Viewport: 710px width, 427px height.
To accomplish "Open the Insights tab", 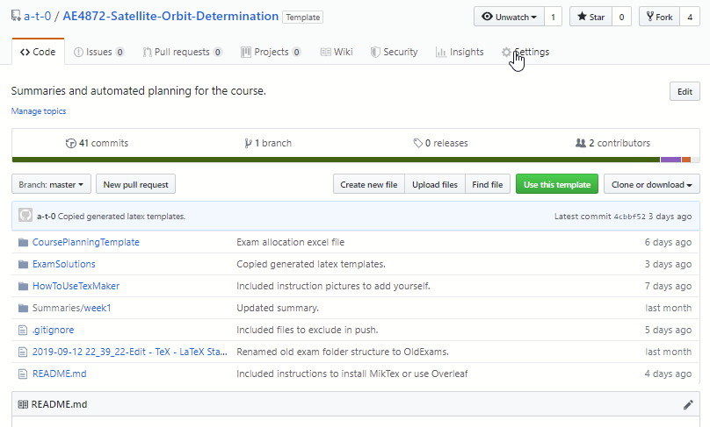I will point(460,53).
